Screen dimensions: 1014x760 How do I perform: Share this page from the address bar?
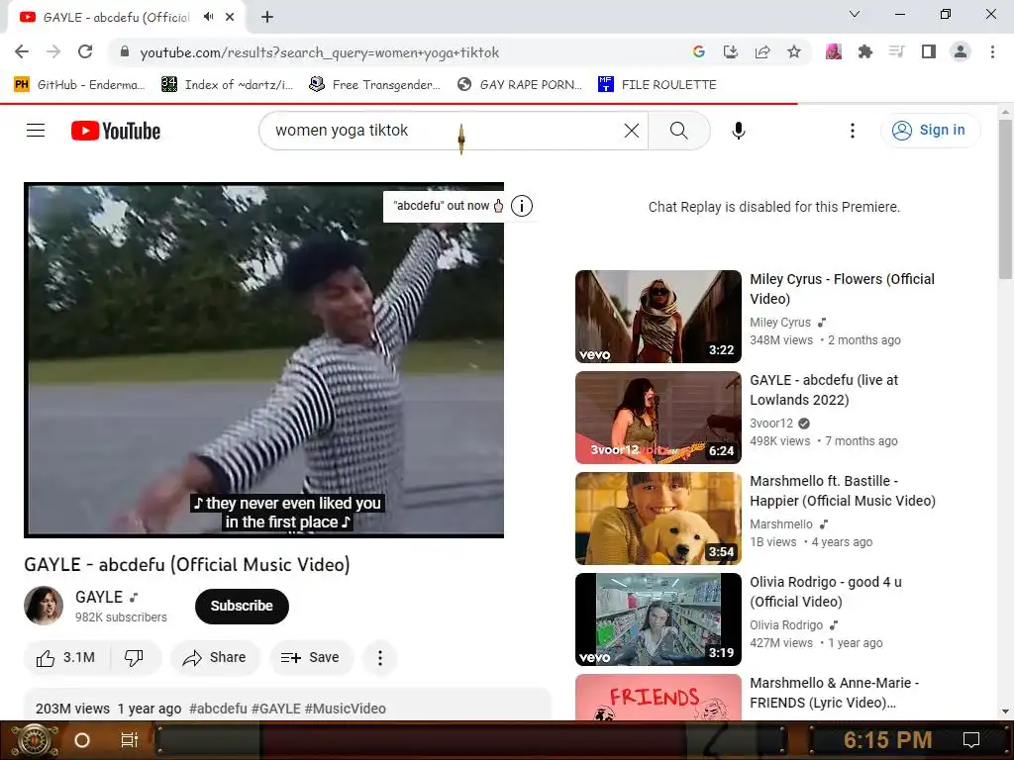pos(762,51)
